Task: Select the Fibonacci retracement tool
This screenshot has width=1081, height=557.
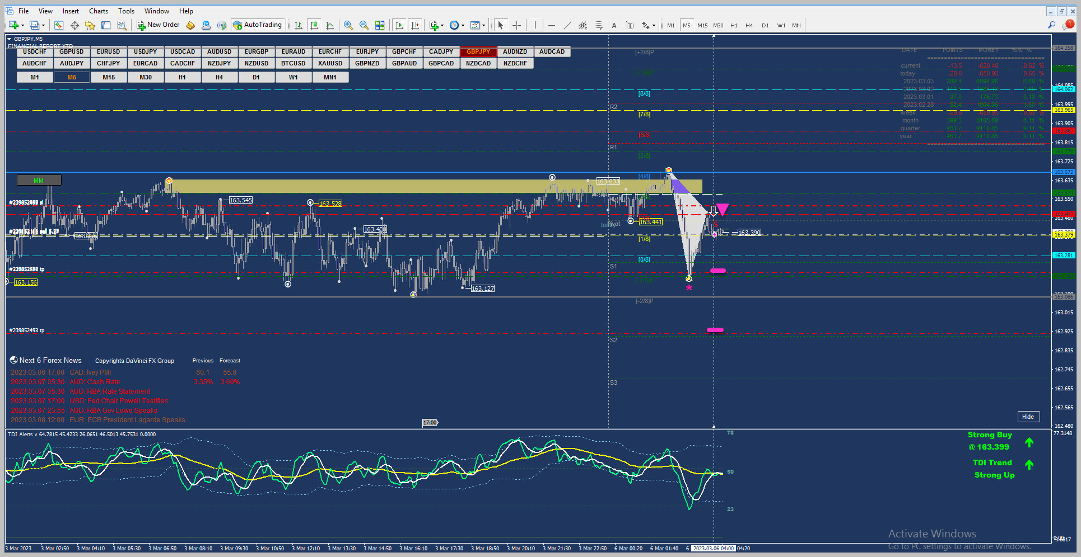Action: coord(599,25)
